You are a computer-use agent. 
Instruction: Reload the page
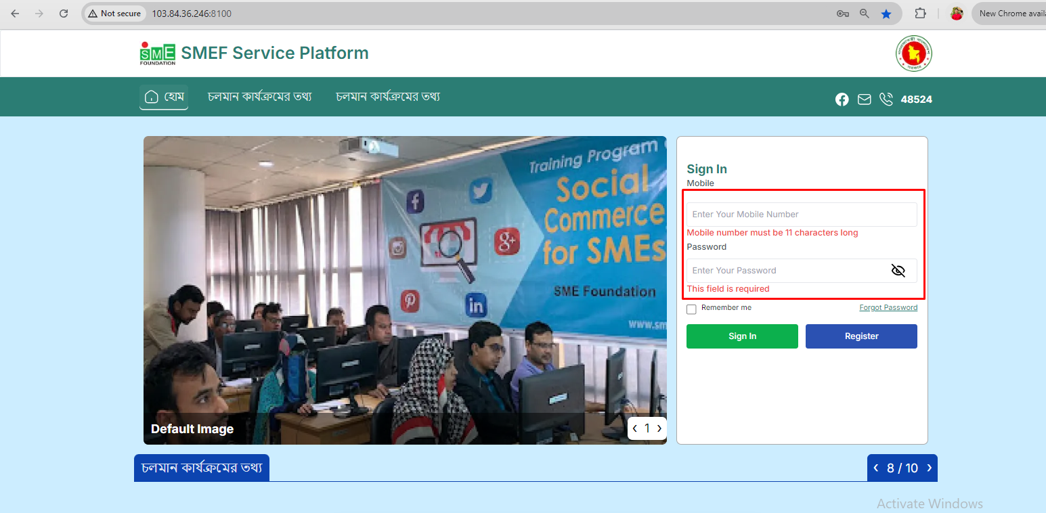(x=64, y=14)
